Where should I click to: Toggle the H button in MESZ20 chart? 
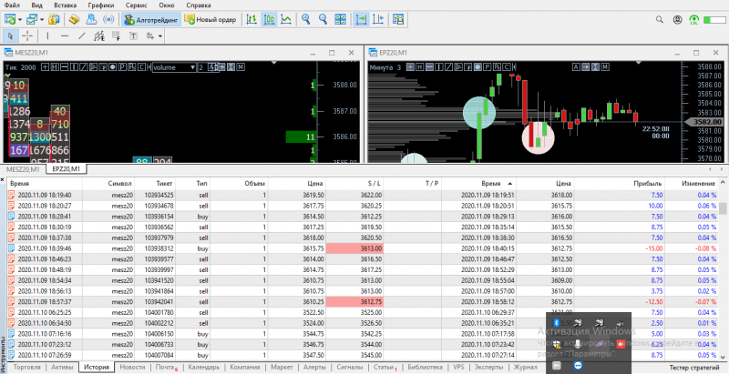(55, 66)
